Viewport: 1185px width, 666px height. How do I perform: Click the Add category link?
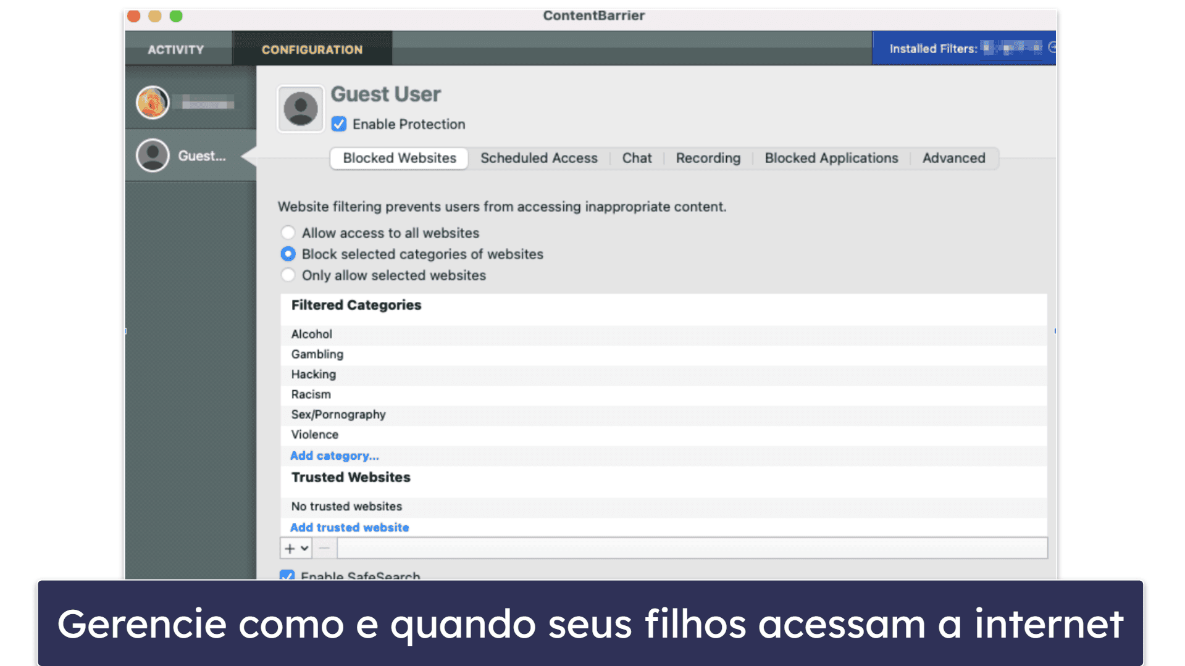(x=334, y=456)
